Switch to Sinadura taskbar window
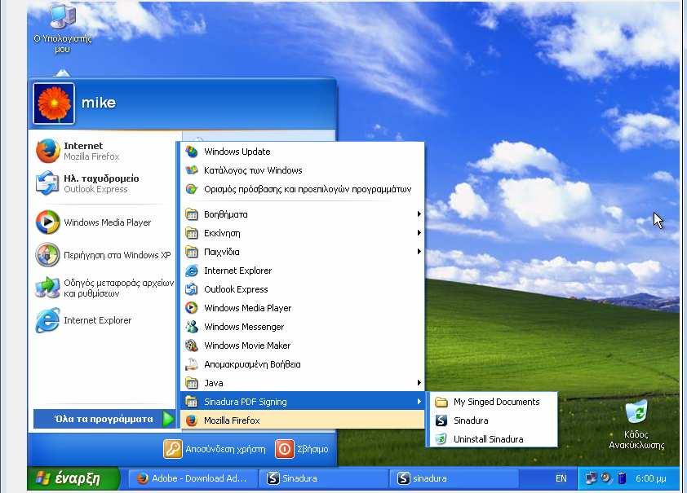The width and height of the screenshot is (687, 493). coord(323,478)
